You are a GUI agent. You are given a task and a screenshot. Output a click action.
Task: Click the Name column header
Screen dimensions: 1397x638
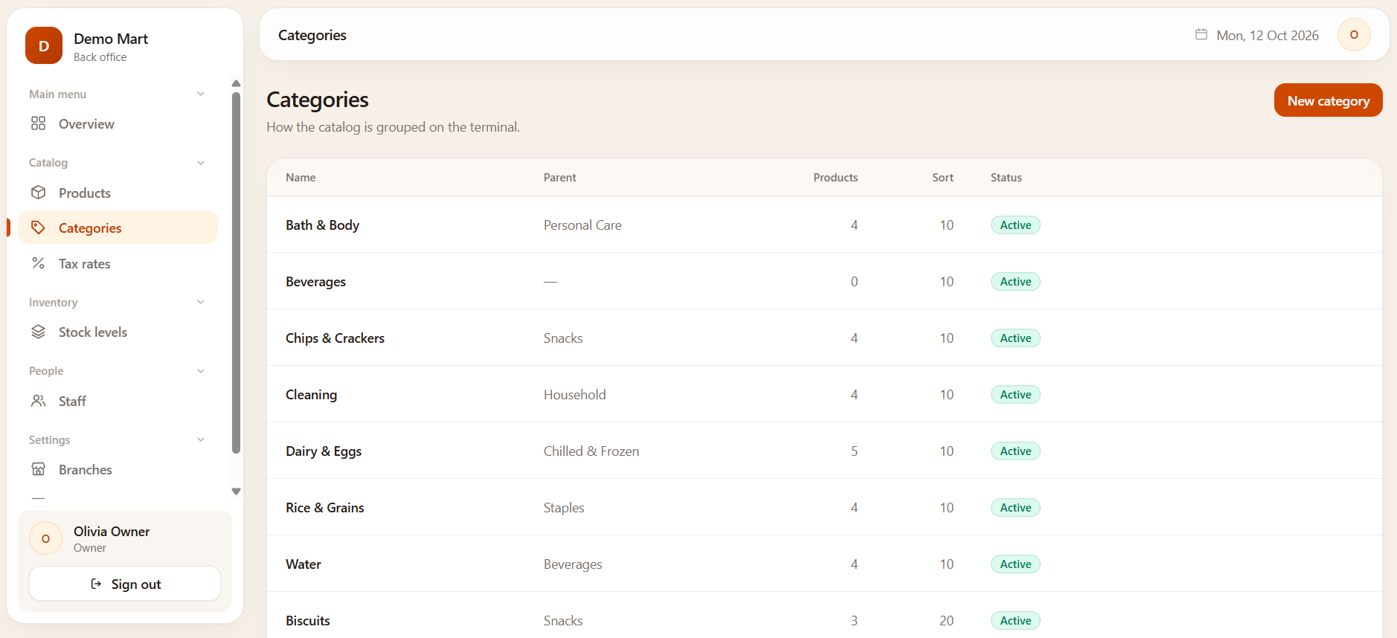tap(301, 177)
